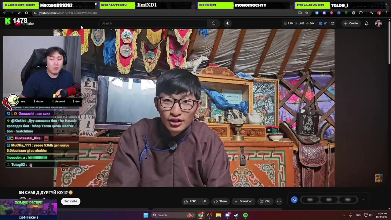Image resolution: width=391 pixels, height=220 pixels.
Task: Open Steam from the taskbar
Action: coord(236,215)
